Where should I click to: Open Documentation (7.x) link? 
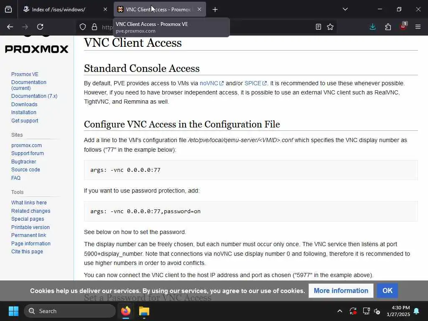click(34, 96)
